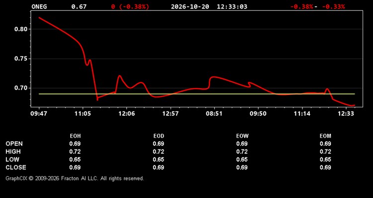The width and height of the screenshot is (373, 198).
Task: Click the EOW LOW value 0.65
Action: click(242, 159)
